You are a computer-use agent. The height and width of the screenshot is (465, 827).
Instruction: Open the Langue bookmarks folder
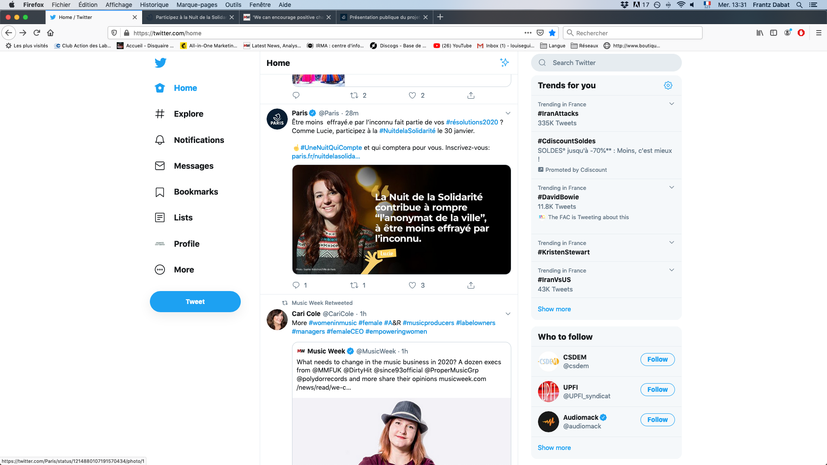pyautogui.click(x=553, y=46)
